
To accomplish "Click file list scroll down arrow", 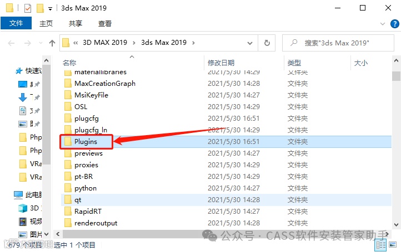I will [x=396, y=225].
